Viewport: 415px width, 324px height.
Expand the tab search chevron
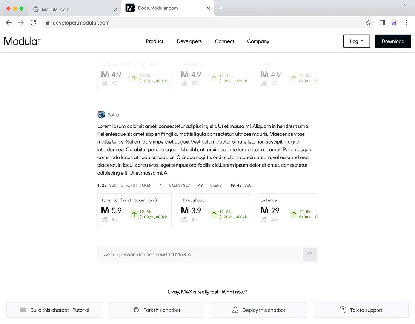[x=406, y=5]
